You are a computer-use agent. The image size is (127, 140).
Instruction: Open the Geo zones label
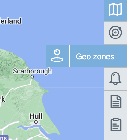(x=95, y=56)
